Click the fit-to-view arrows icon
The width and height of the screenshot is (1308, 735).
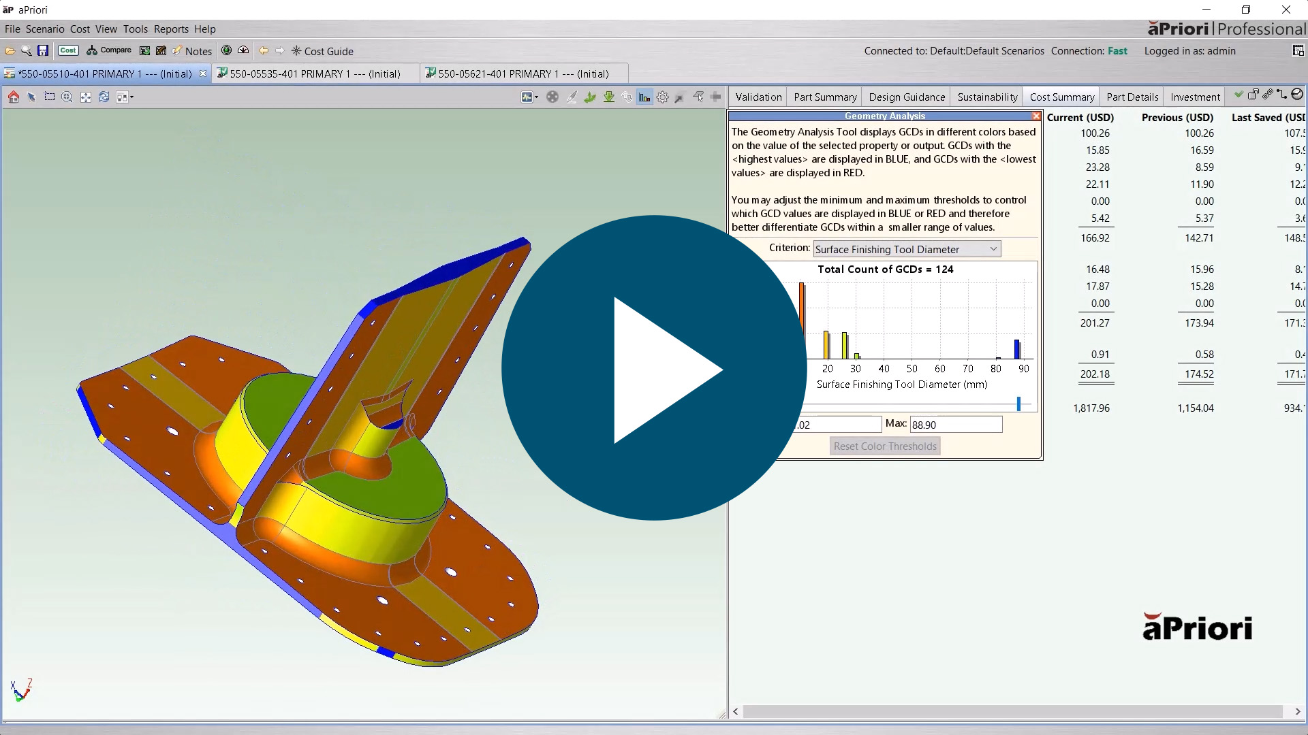tap(86, 97)
